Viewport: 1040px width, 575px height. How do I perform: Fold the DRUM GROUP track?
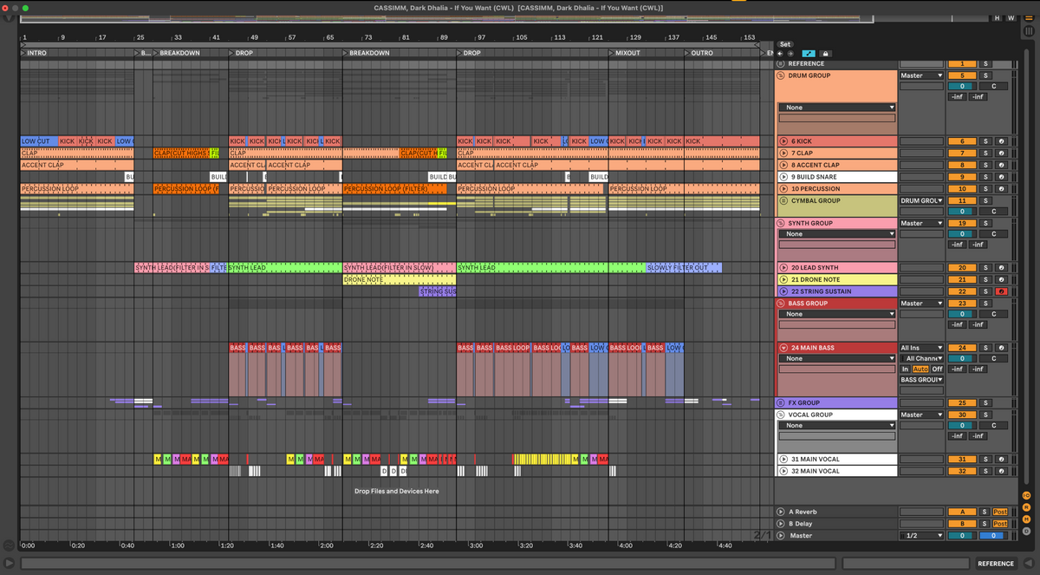pyautogui.click(x=780, y=76)
